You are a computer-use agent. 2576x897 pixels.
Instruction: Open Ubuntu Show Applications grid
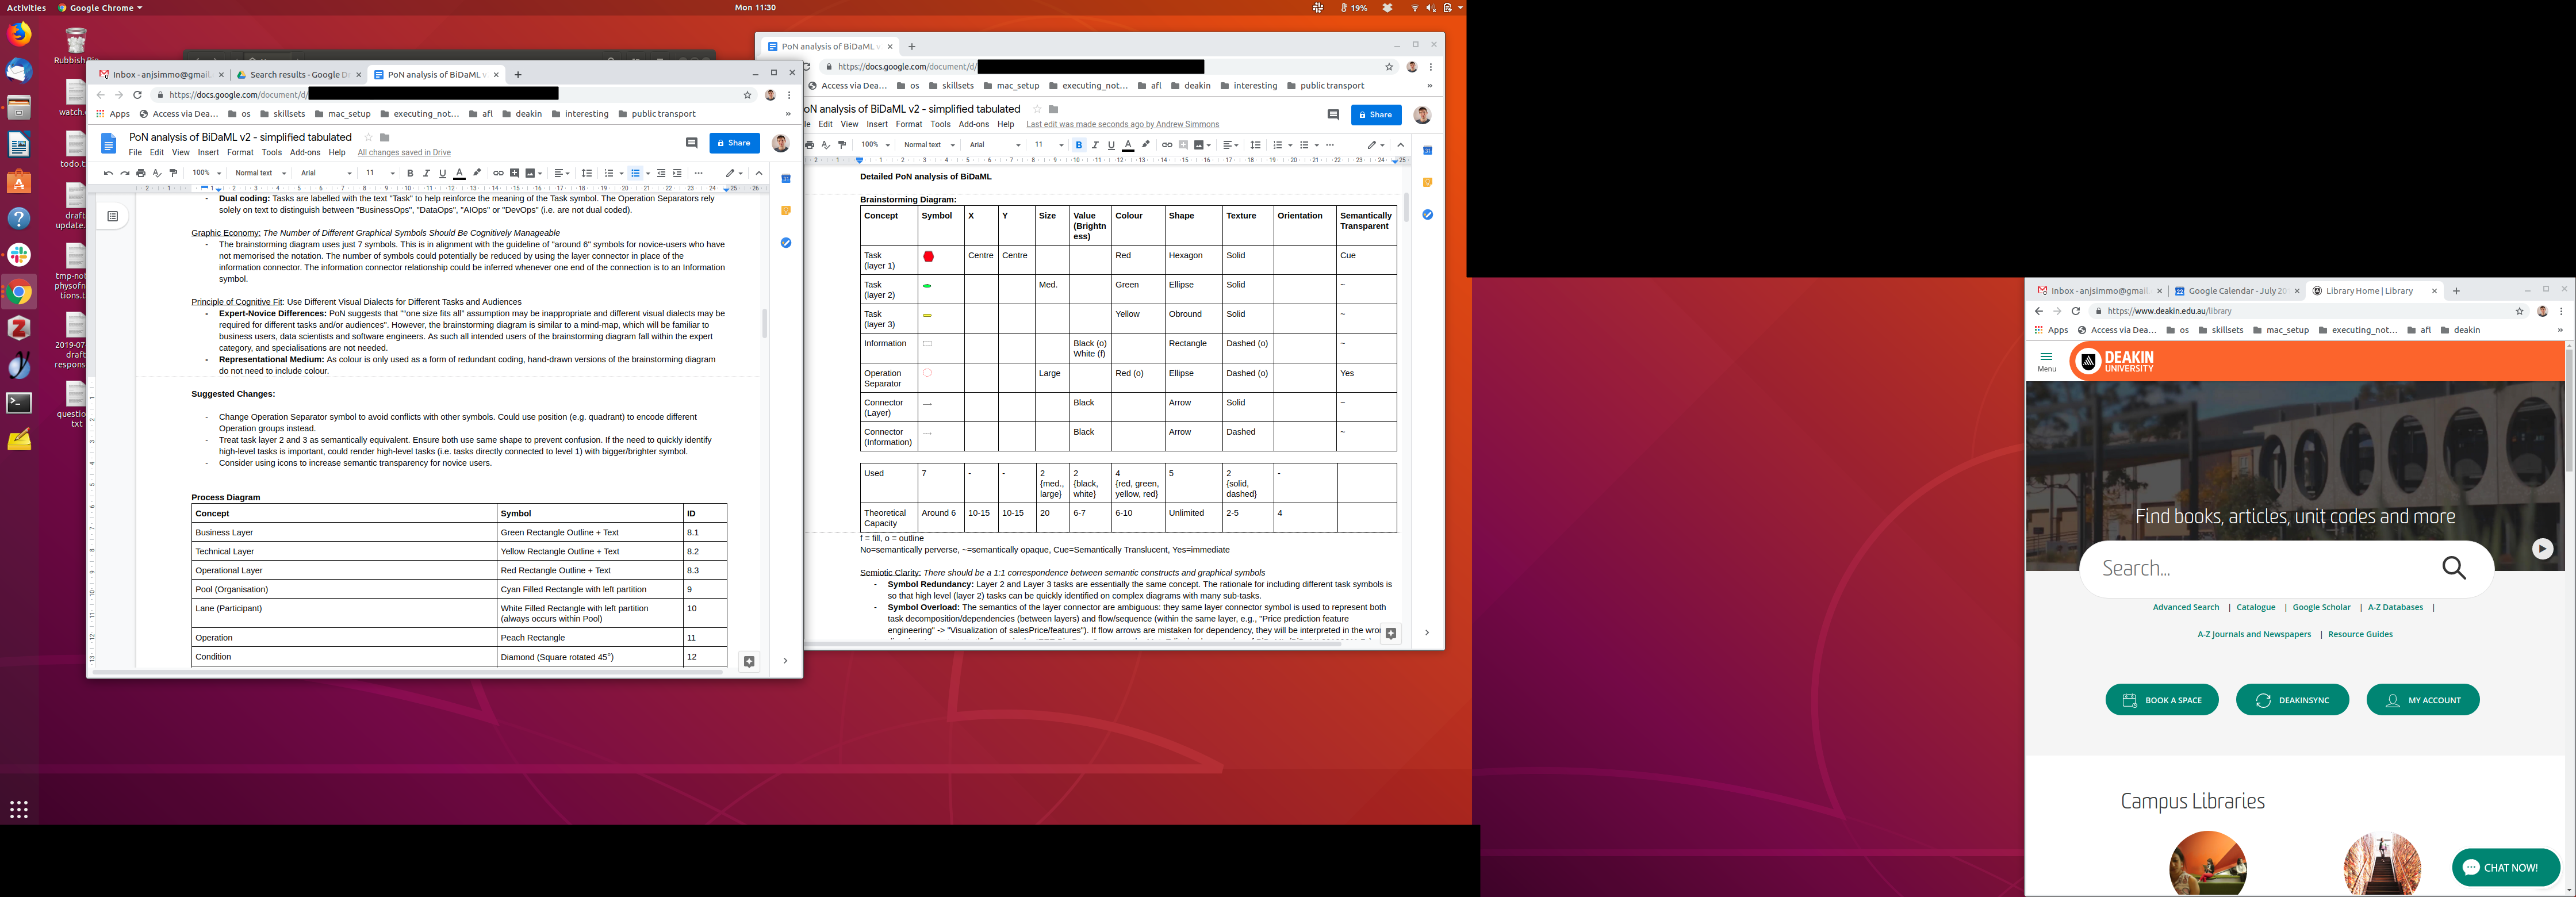click(x=19, y=809)
